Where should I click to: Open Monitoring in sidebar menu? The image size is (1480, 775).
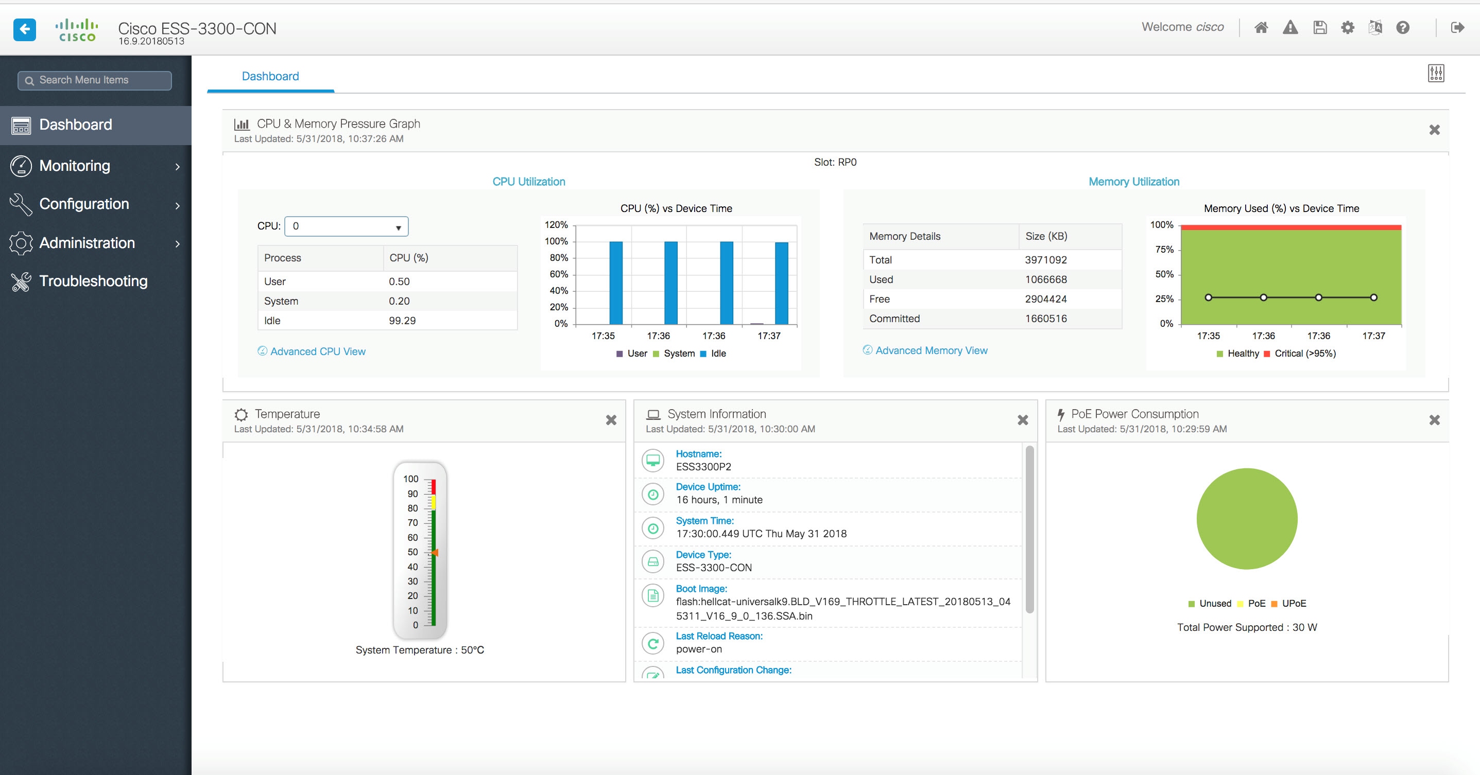95,166
